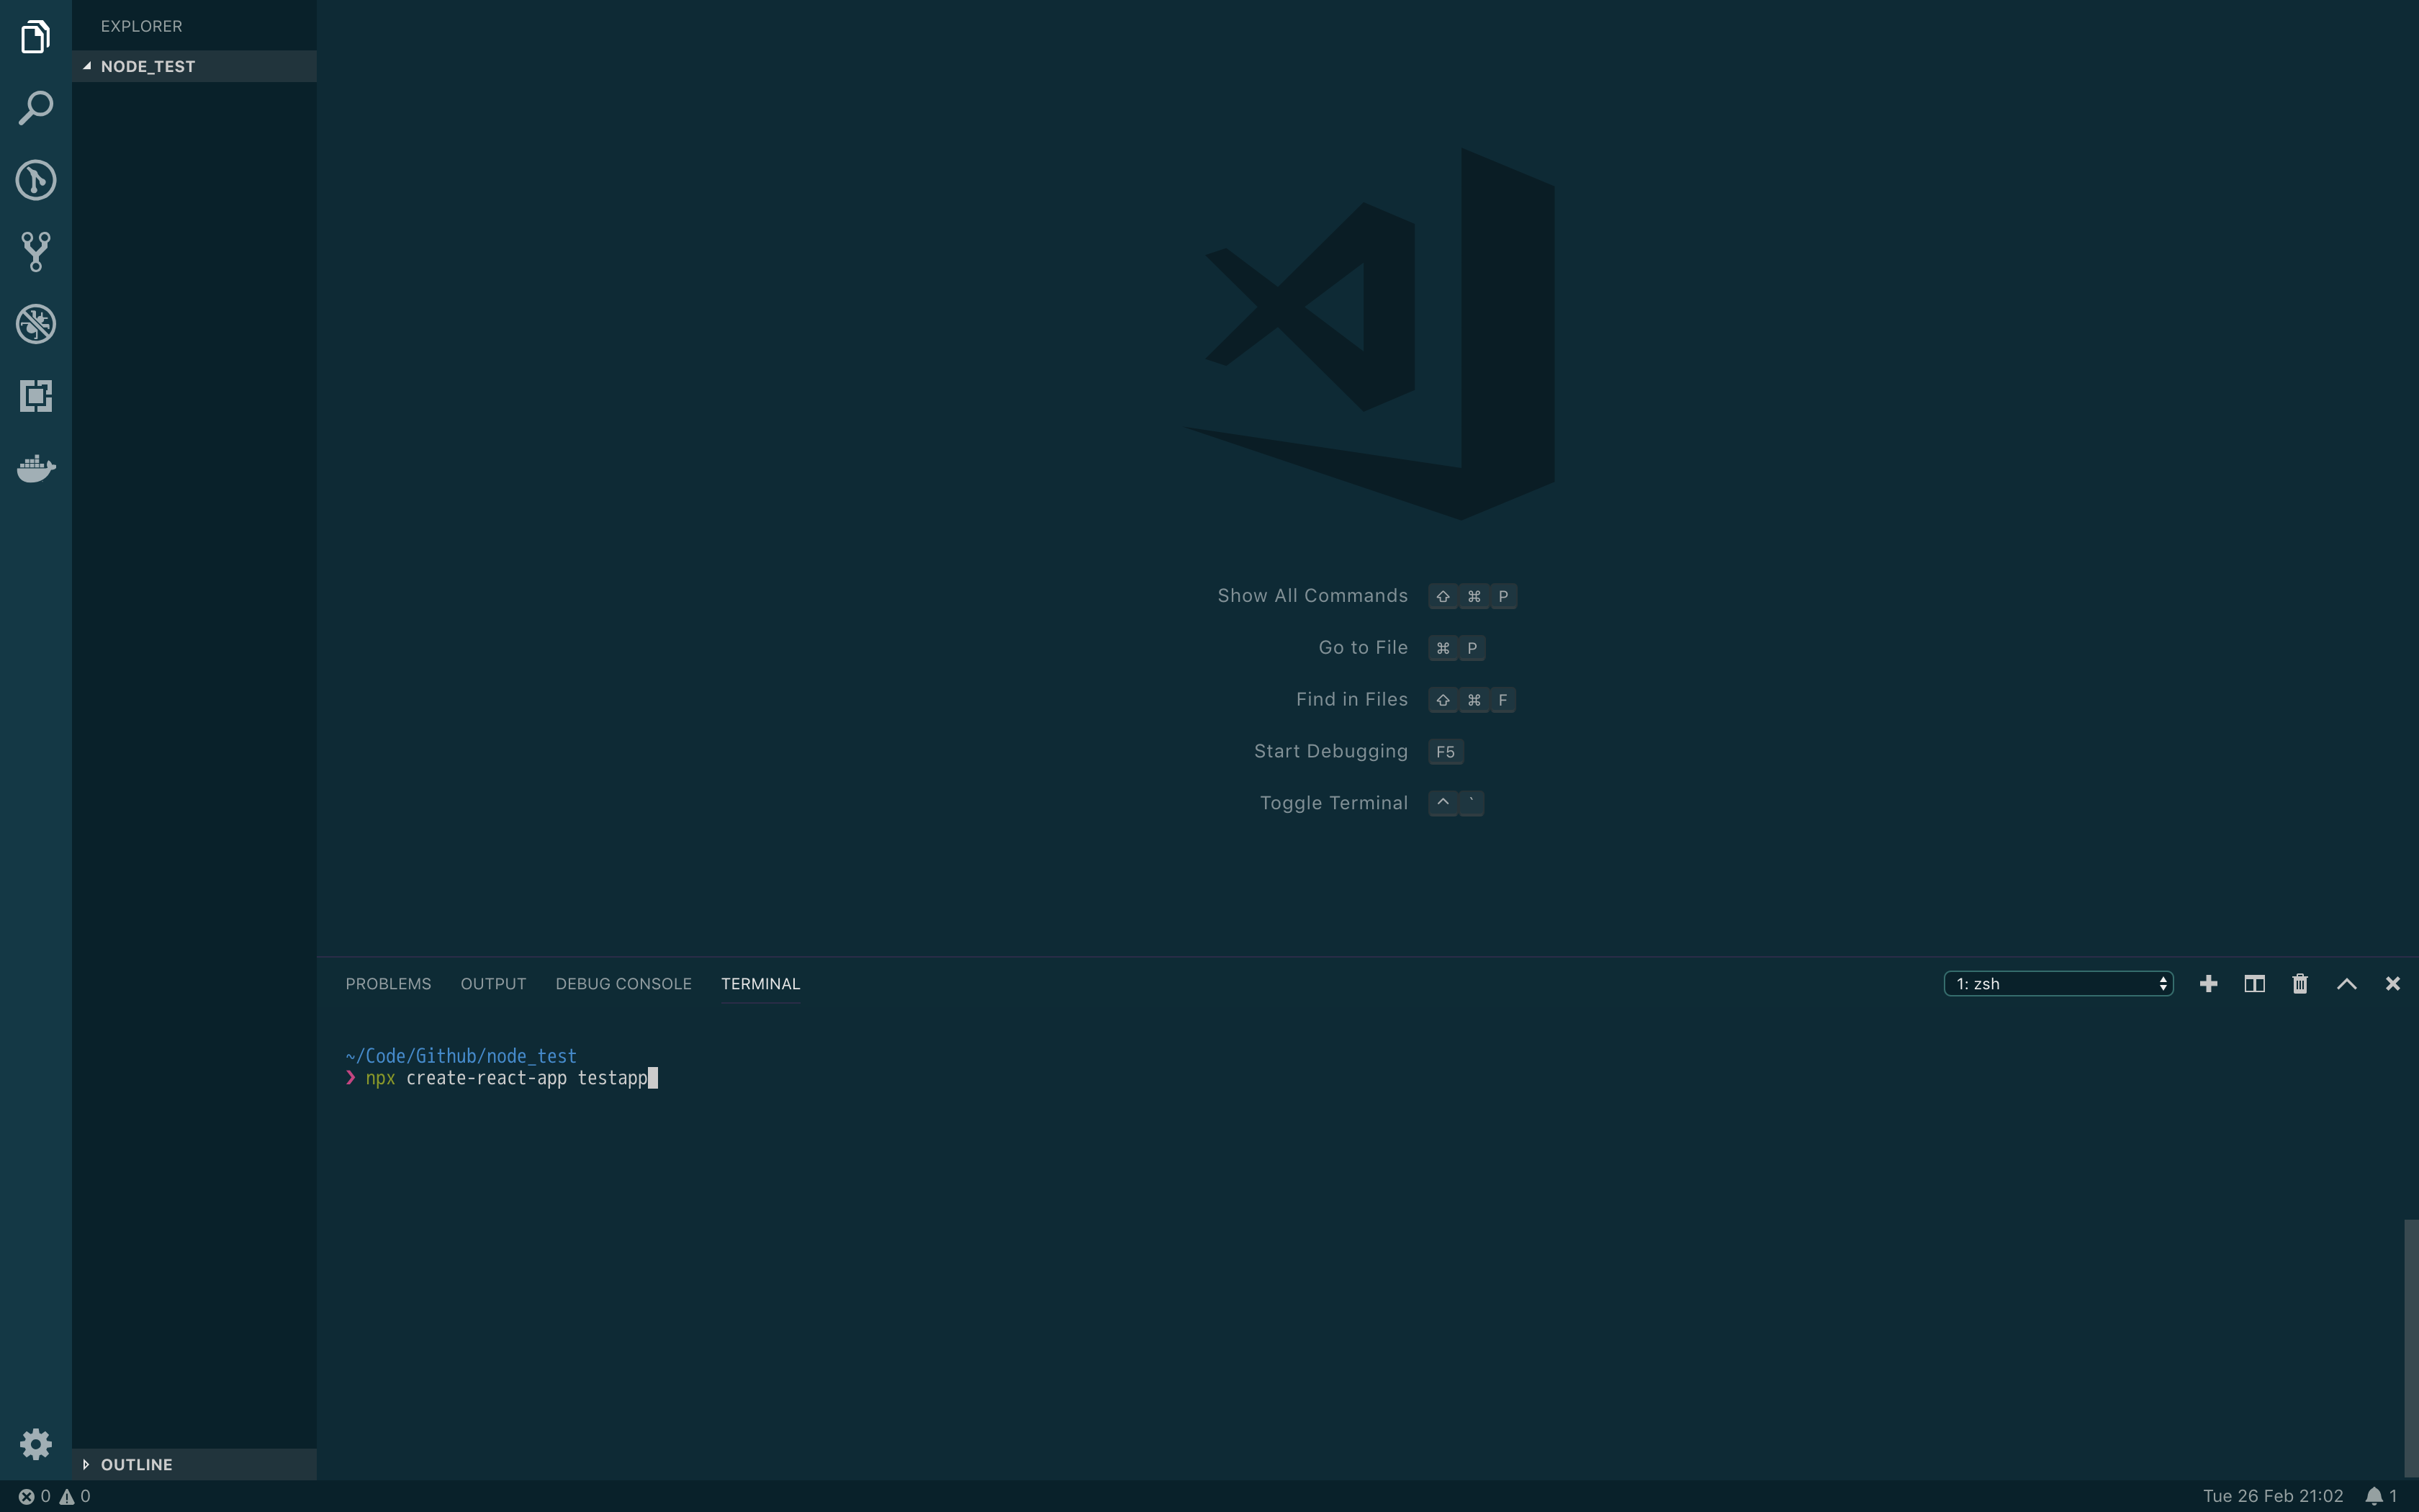Open the Manage gear icon
The height and width of the screenshot is (1512, 2419).
36,1443
